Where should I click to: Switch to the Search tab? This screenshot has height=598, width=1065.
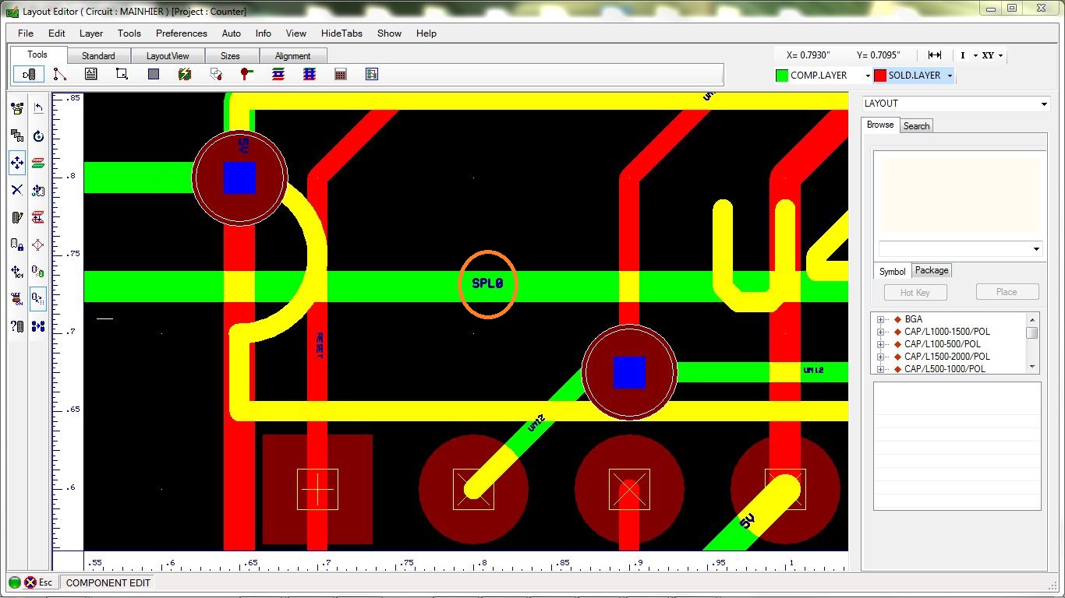pos(916,126)
